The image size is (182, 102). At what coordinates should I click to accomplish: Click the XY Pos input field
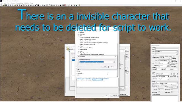tap(162, 74)
